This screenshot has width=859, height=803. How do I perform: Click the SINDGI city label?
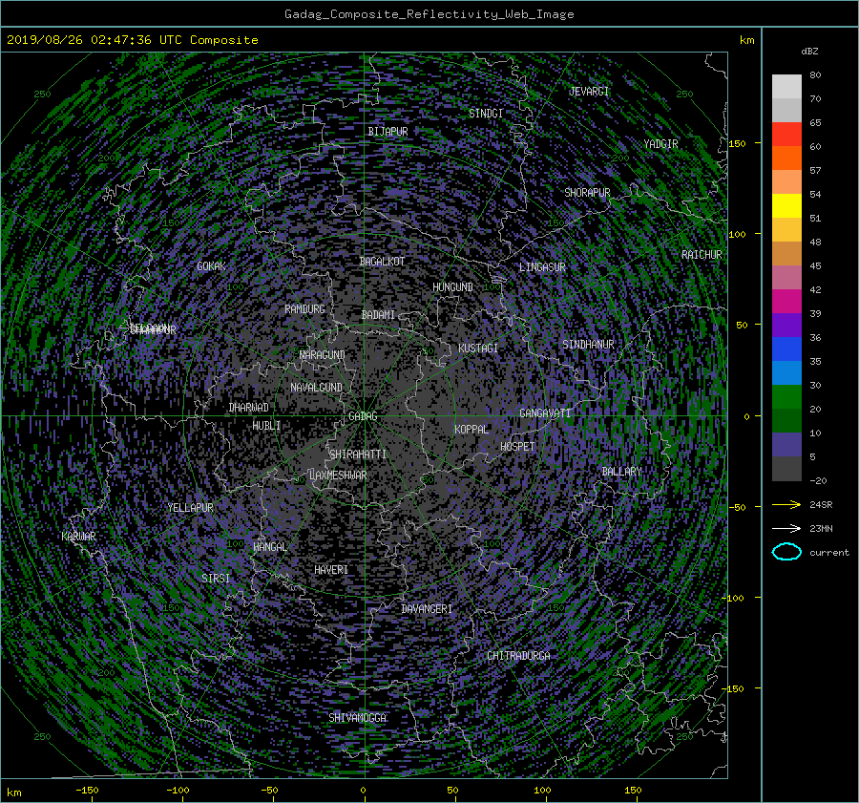[x=486, y=114]
